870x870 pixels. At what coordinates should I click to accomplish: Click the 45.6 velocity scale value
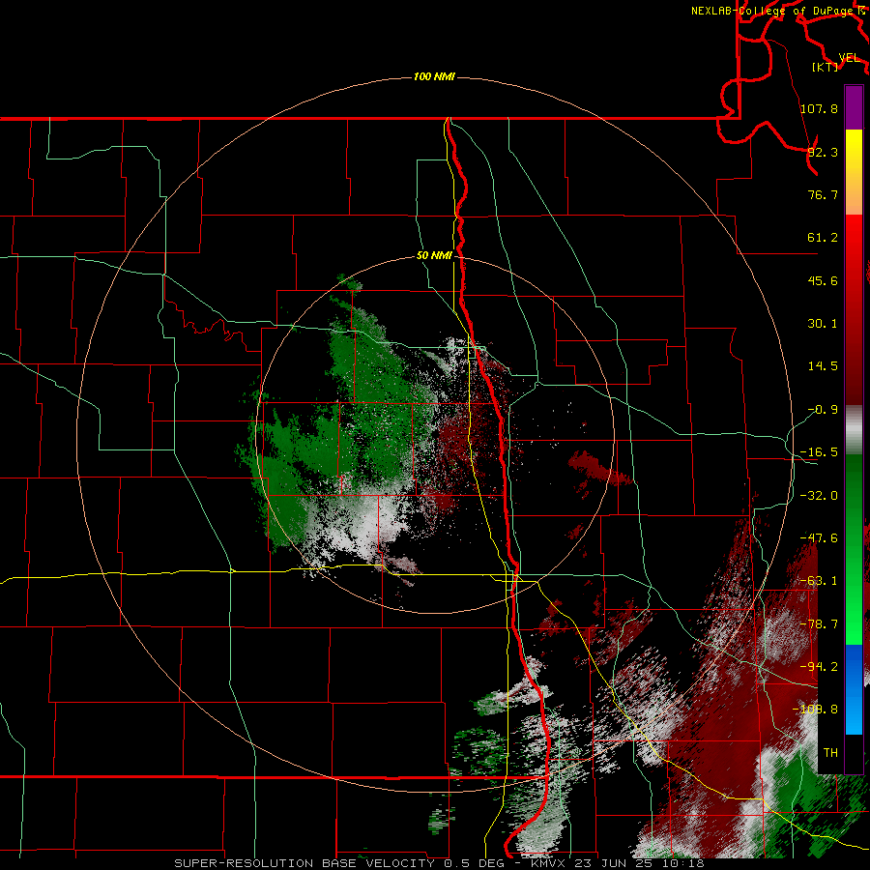coord(823,280)
